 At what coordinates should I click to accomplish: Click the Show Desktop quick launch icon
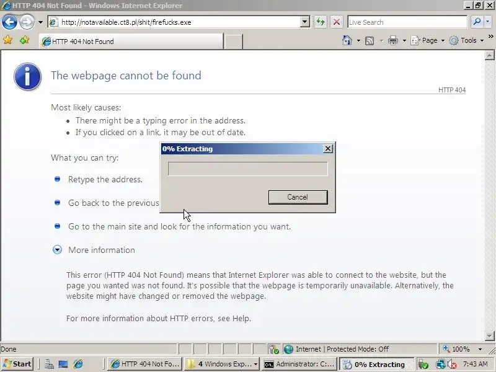point(63,364)
